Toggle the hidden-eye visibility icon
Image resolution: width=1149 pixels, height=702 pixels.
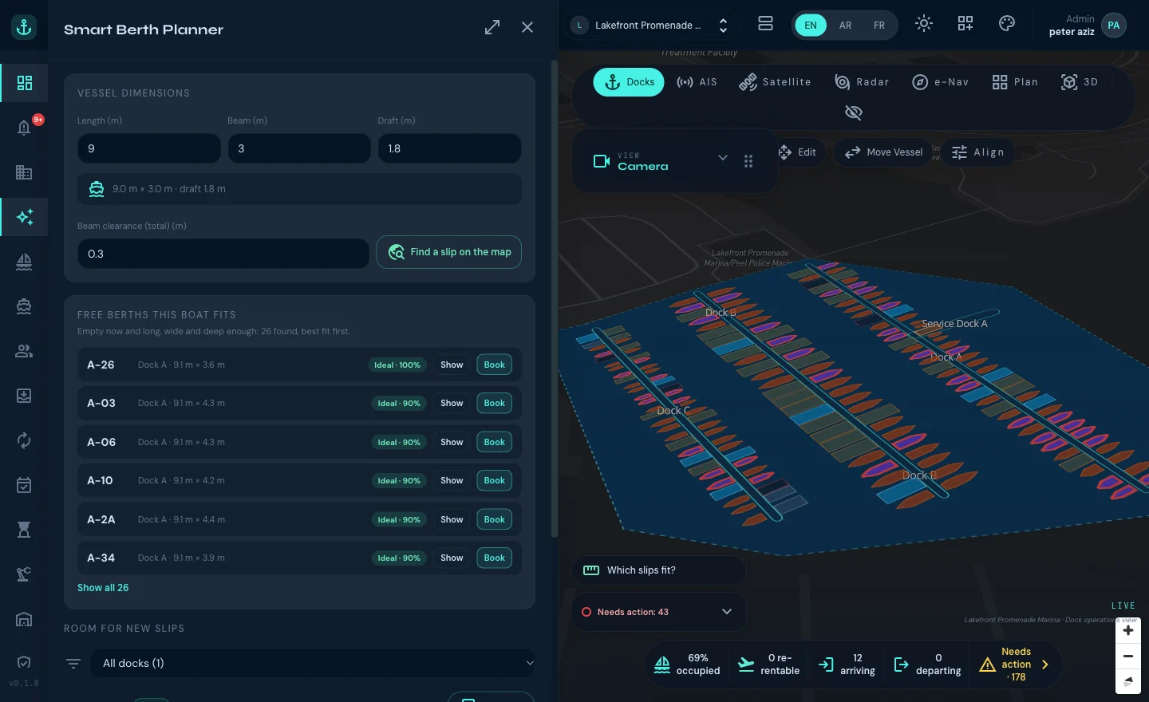(854, 112)
